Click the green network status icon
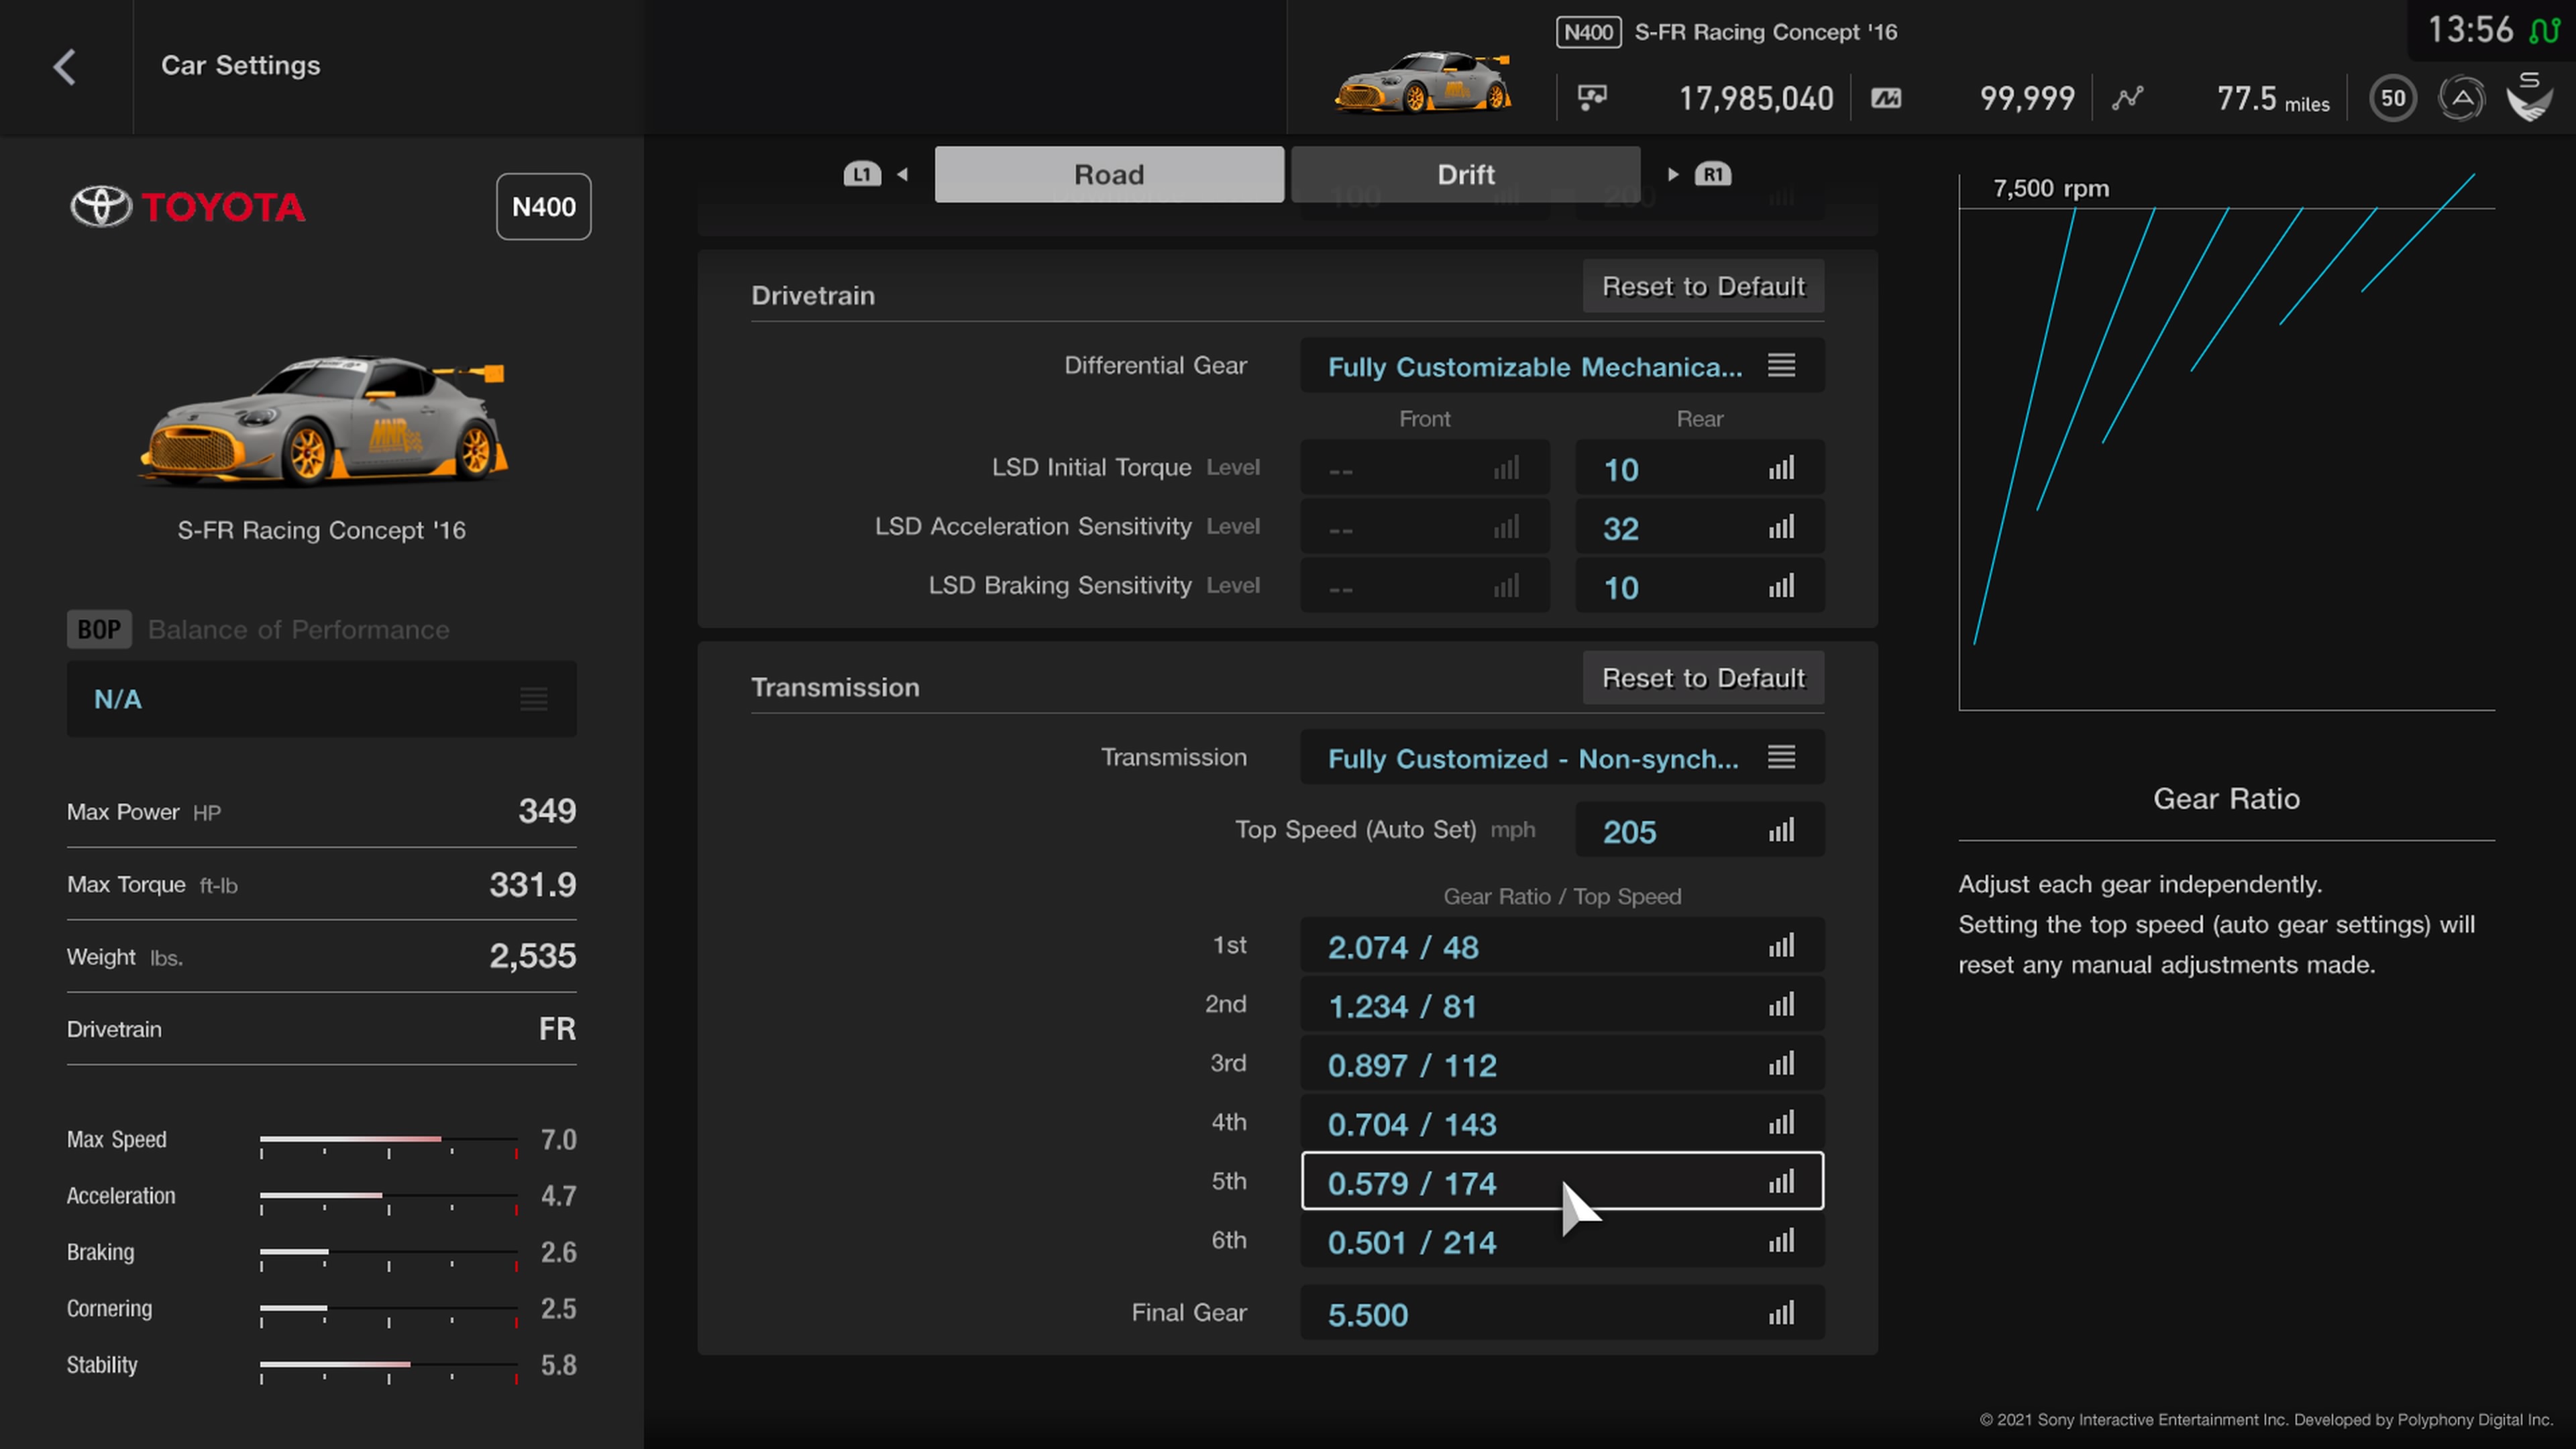Viewport: 2576px width, 1449px height. tap(2545, 31)
